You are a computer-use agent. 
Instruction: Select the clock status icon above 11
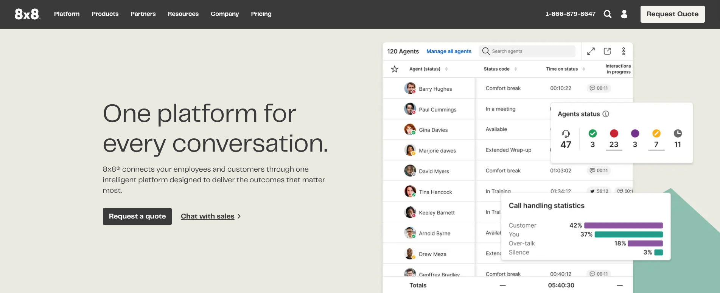[x=678, y=133]
